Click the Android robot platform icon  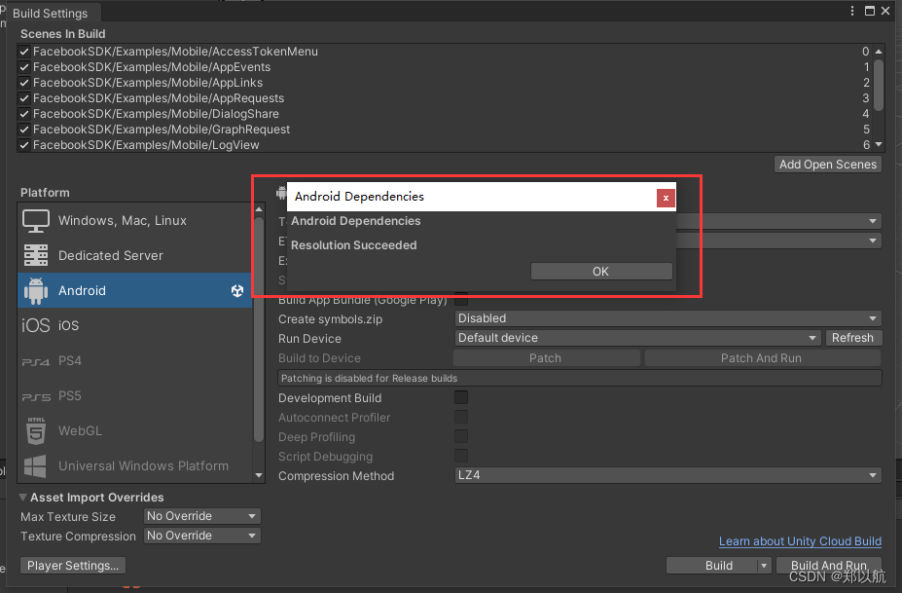(36, 291)
